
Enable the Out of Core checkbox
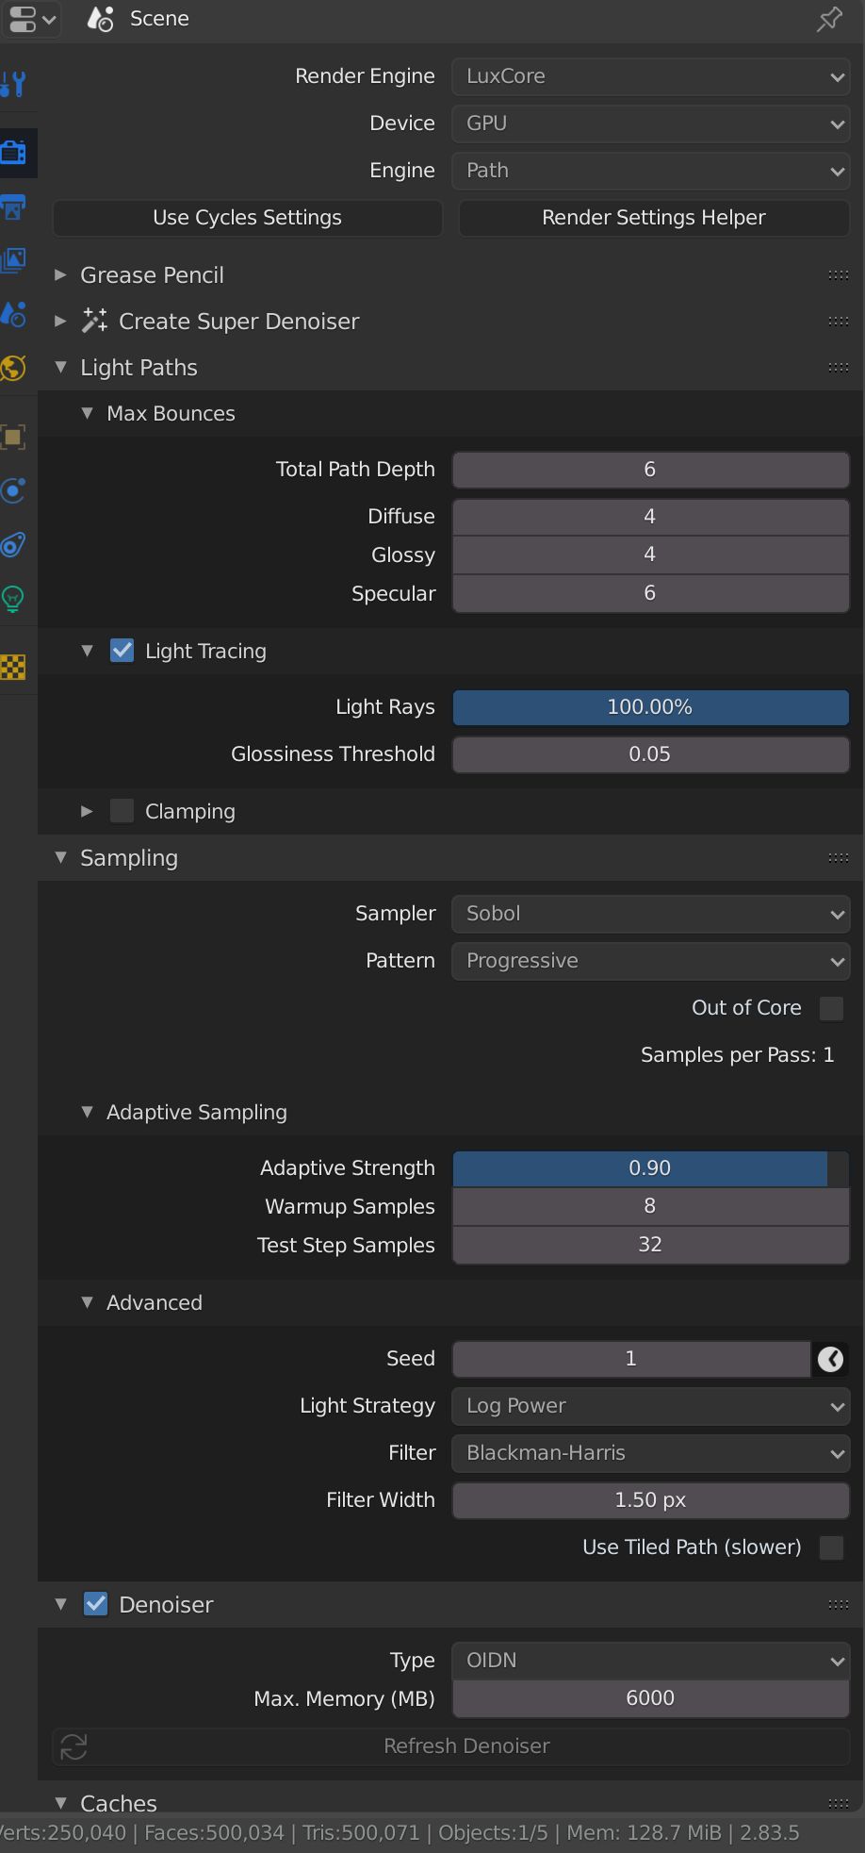(831, 1008)
